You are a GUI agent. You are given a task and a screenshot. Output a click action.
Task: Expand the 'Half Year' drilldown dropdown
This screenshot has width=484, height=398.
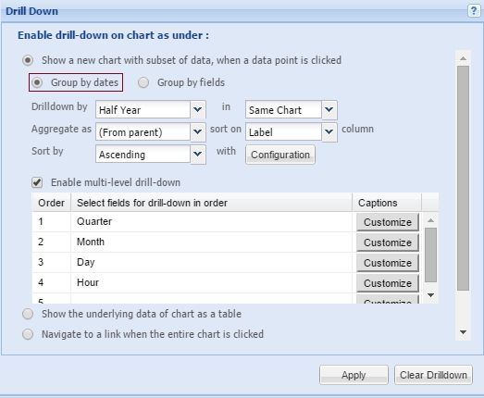[198, 109]
